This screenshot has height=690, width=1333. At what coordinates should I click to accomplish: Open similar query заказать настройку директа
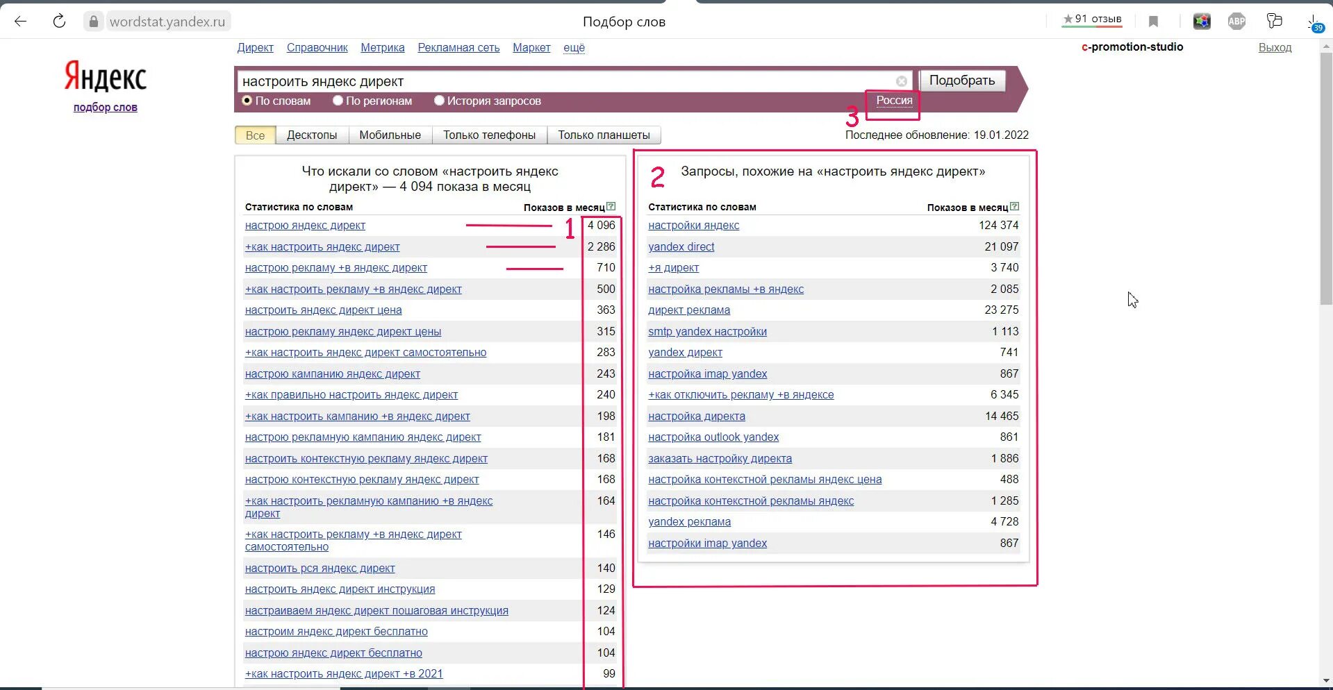(720, 459)
